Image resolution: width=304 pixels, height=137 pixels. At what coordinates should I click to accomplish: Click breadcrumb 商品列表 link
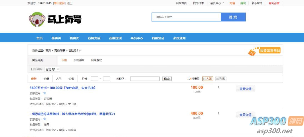[60, 51]
